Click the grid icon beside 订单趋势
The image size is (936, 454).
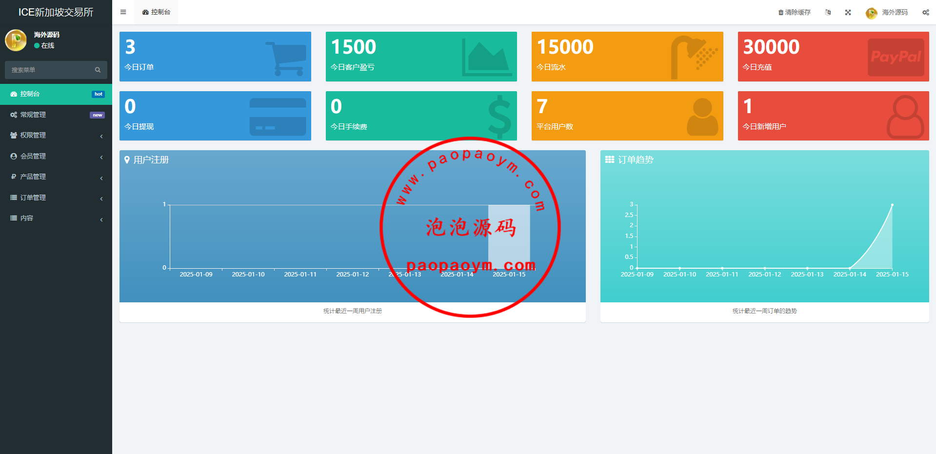pos(610,159)
